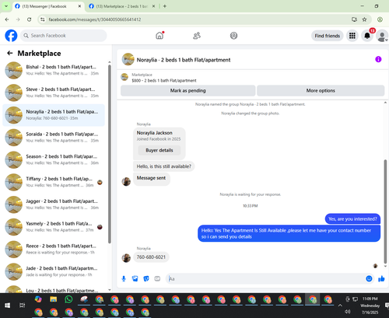The height and width of the screenshot is (318, 389).
Task: Click the phone number 760-680-6021 message
Action: click(151, 257)
